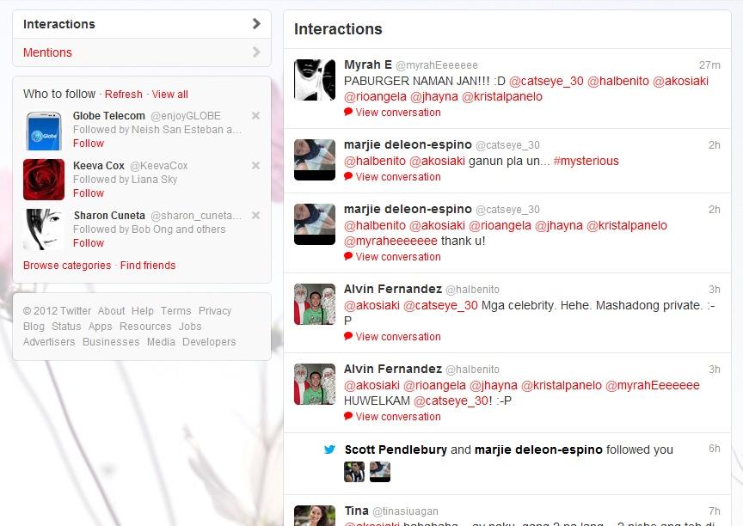Open the Media footer link
The image size is (743, 526).
click(x=161, y=342)
